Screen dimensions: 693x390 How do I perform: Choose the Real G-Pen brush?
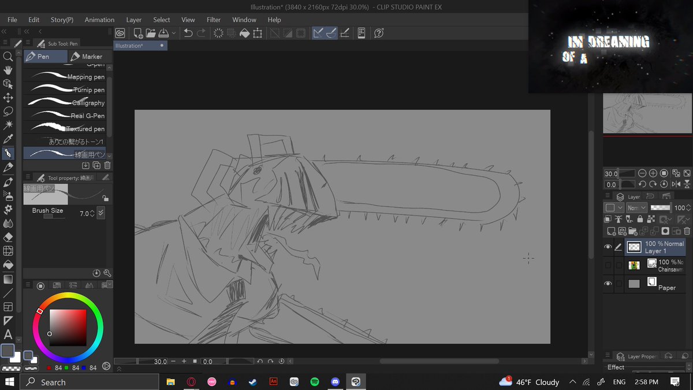click(x=65, y=116)
